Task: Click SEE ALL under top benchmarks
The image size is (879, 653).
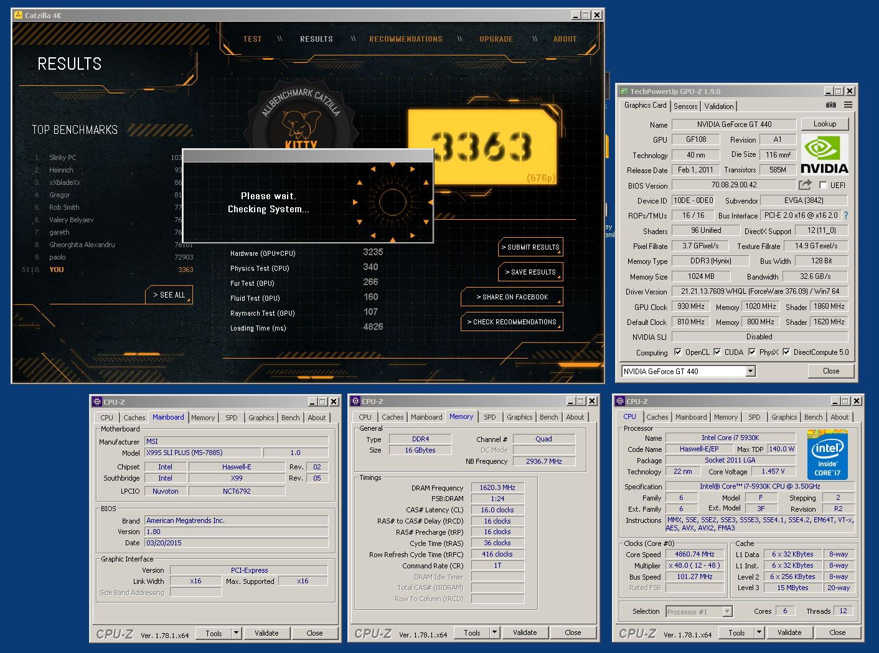Action: coord(169,294)
